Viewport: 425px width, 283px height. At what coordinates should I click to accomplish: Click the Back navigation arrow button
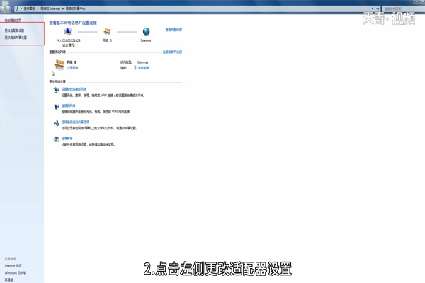pos(2,9)
